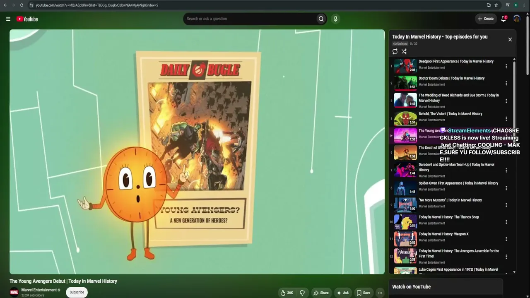
Task: Open the YouTube guide hamburger menu
Action: [8, 19]
